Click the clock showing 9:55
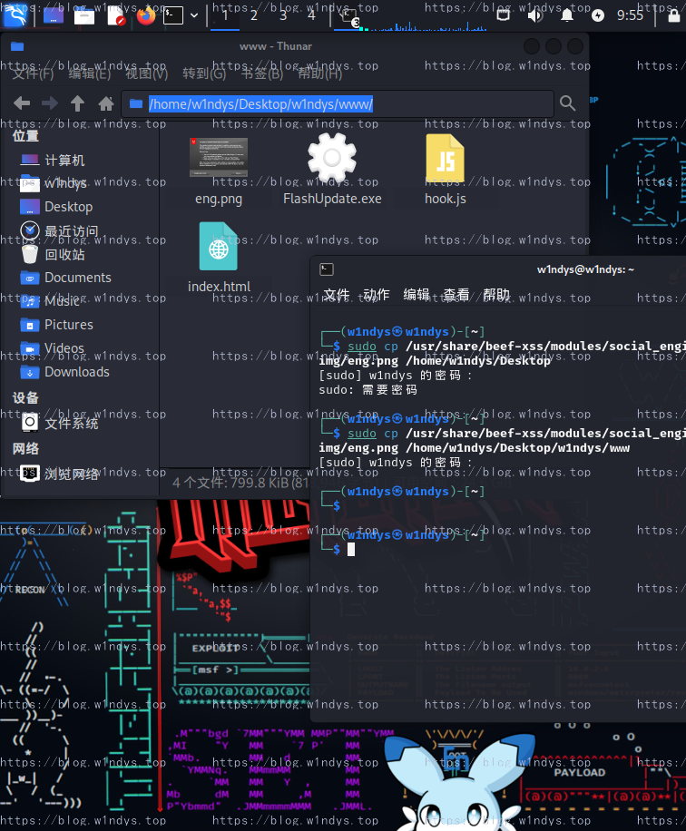The width and height of the screenshot is (686, 831). click(630, 15)
